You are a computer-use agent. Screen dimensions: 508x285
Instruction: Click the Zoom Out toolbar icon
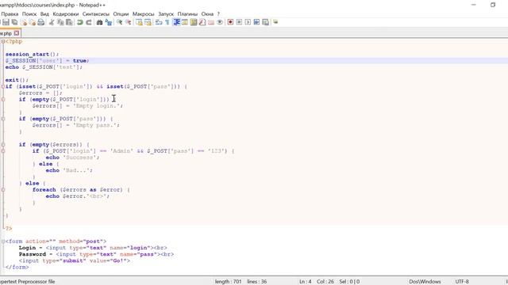pos(129,22)
